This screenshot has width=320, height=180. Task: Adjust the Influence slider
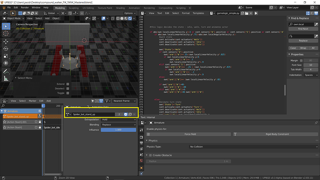[118, 130]
